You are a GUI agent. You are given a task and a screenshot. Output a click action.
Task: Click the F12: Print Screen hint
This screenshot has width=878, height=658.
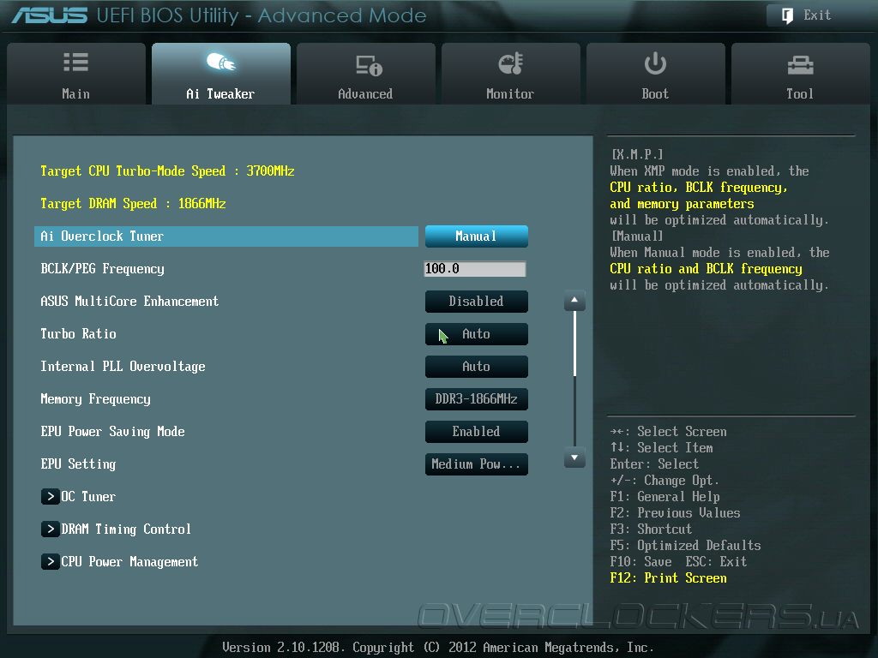coord(669,578)
